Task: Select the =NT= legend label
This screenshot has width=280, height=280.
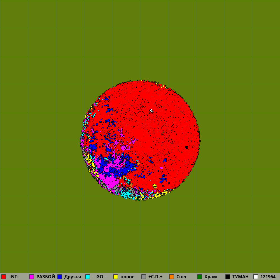Action: pyautogui.click(x=14, y=277)
